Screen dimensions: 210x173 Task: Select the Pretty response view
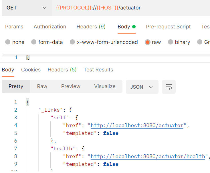[16, 86]
